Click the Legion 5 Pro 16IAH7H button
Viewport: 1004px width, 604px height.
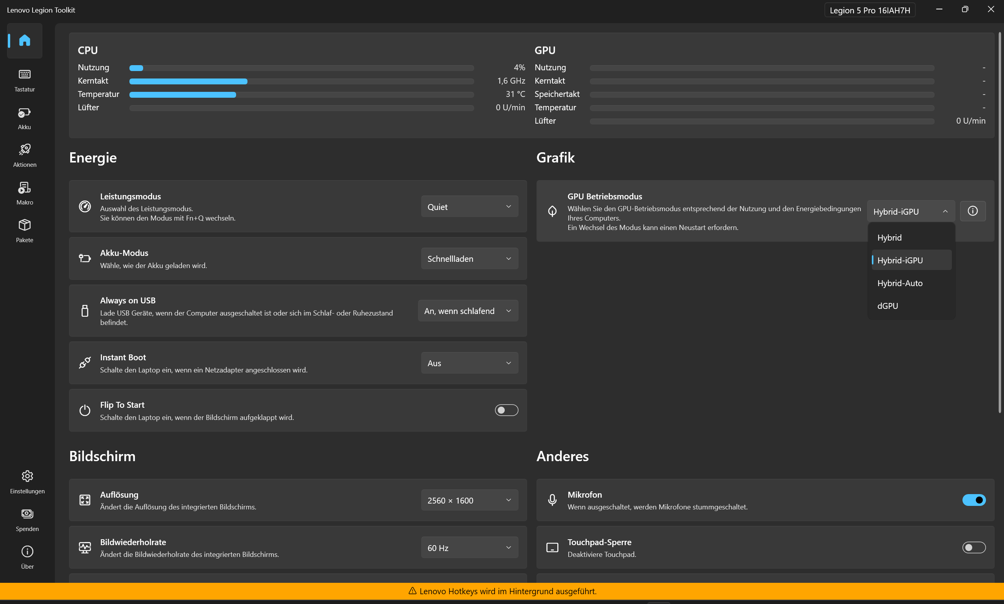coord(869,10)
